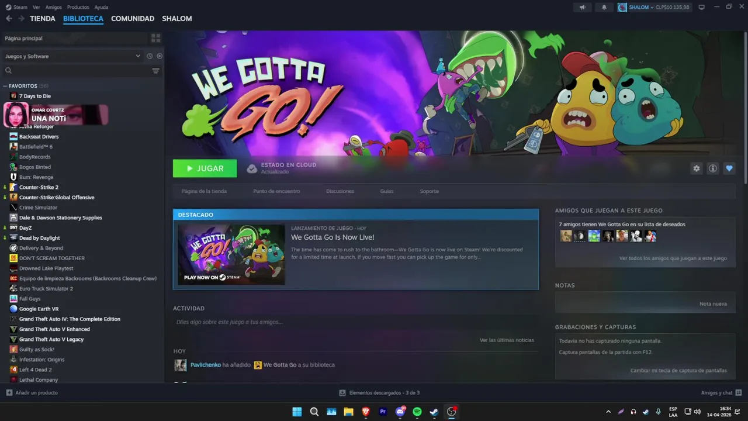Click Left 4 Dead 2 game icon

tap(13, 370)
